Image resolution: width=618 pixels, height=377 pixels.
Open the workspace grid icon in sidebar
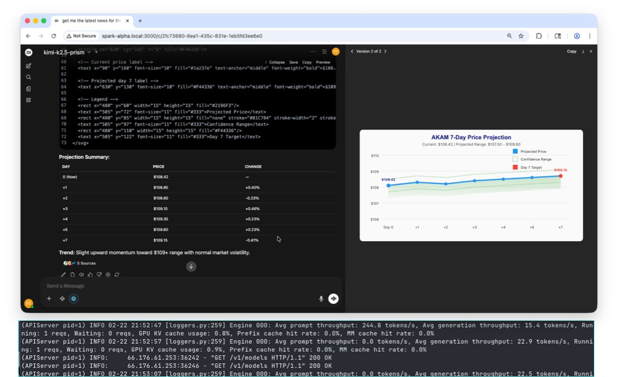28,100
